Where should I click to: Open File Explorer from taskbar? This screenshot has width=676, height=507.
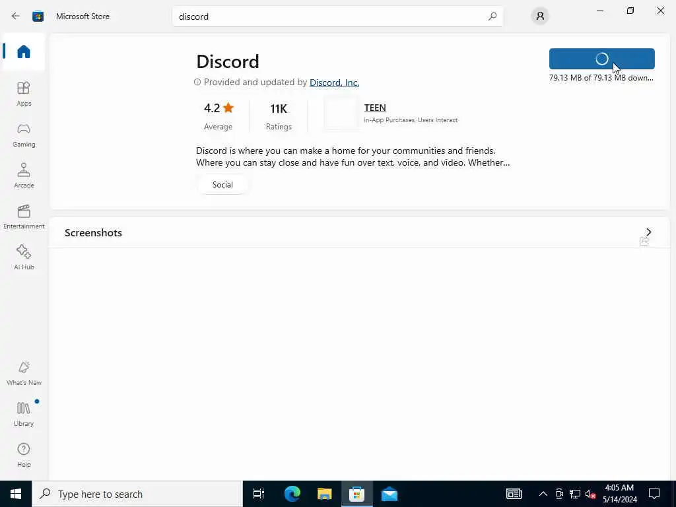pos(324,494)
